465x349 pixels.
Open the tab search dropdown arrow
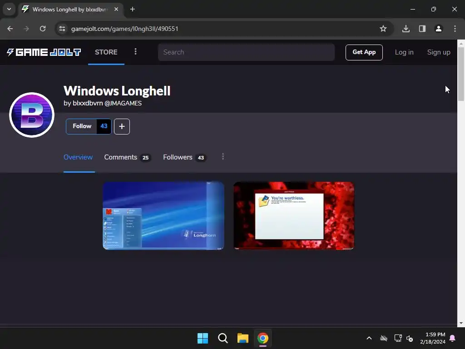(x=9, y=9)
